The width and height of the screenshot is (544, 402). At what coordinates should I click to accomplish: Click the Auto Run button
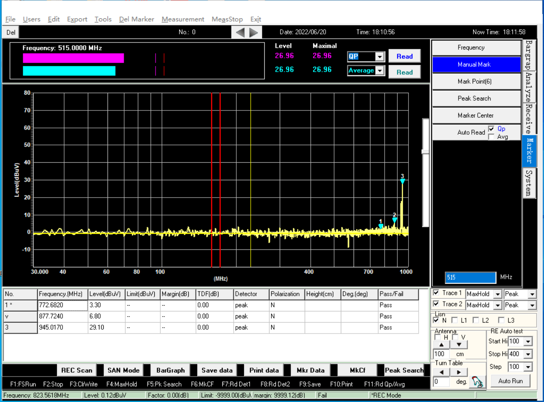click(x=510, y=381)
